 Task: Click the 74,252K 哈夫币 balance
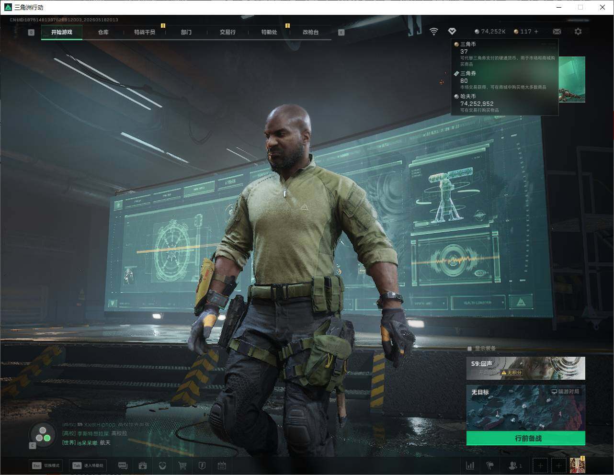490,32
